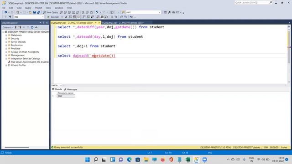Click the Connect Object Explorer plug icon

[16, 27]
